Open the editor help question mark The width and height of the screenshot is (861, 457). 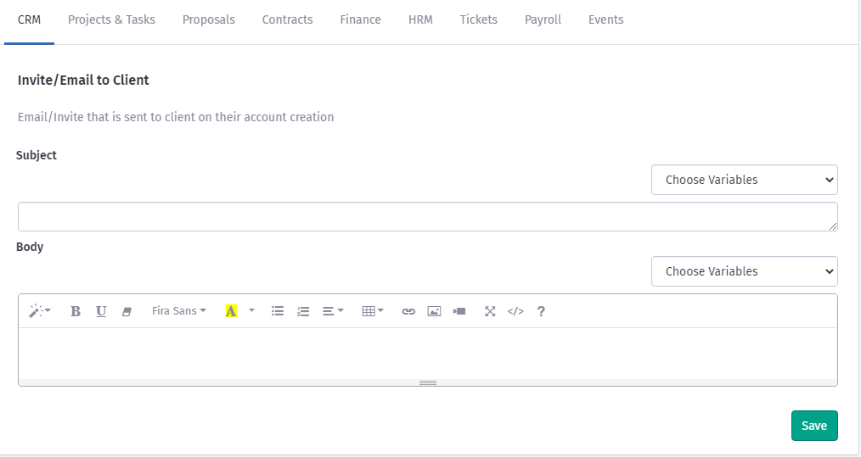(x=541, y=311)
